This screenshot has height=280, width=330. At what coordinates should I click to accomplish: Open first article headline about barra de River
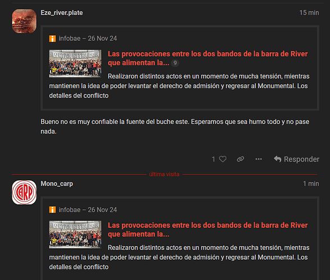coord(207,58)
